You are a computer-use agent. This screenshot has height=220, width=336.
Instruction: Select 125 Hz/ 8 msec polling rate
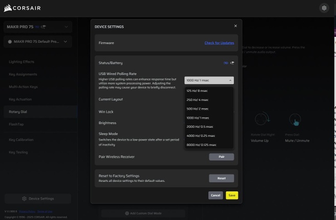pos(209,91)
